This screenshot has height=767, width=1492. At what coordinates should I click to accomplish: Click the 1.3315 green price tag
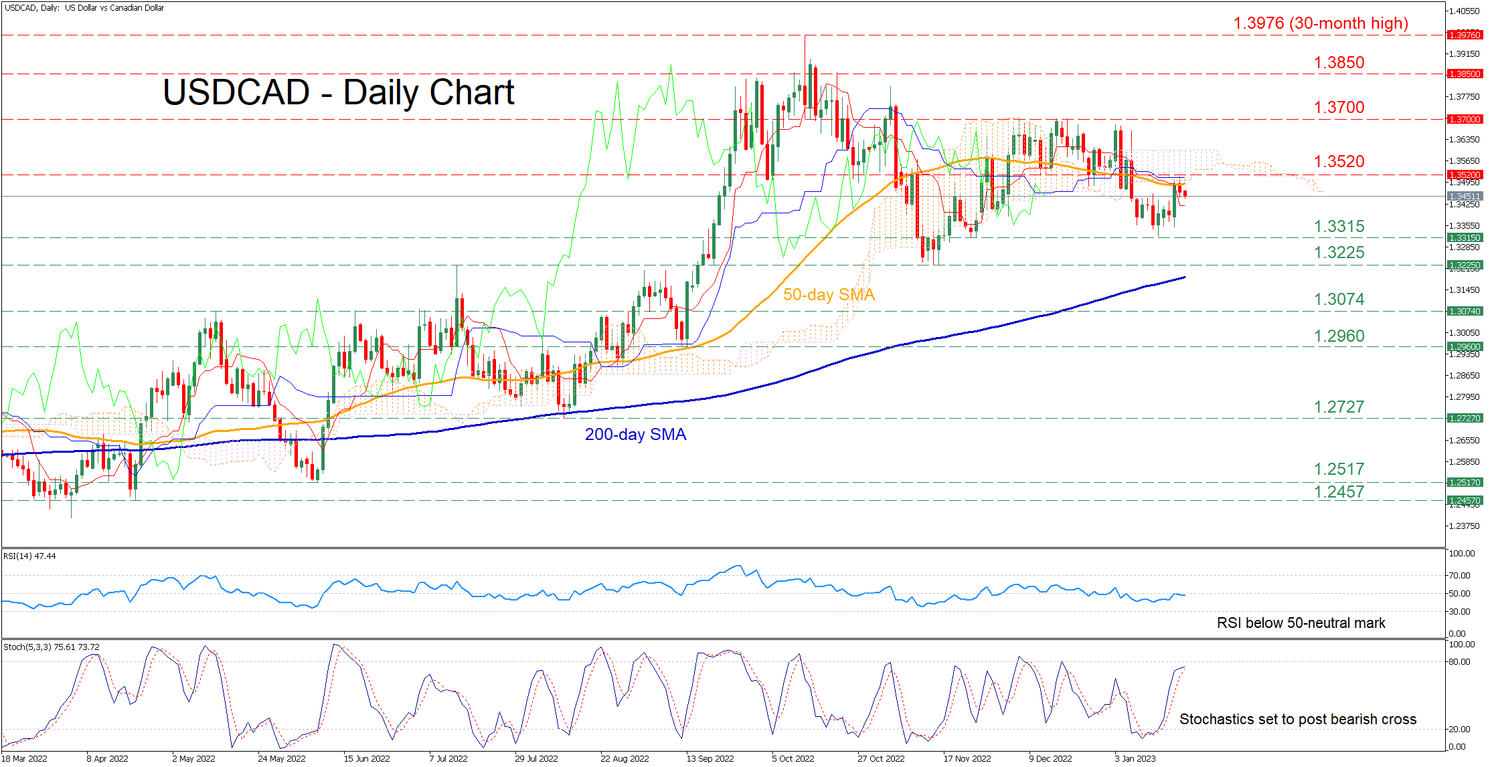tap(1464, 238)
